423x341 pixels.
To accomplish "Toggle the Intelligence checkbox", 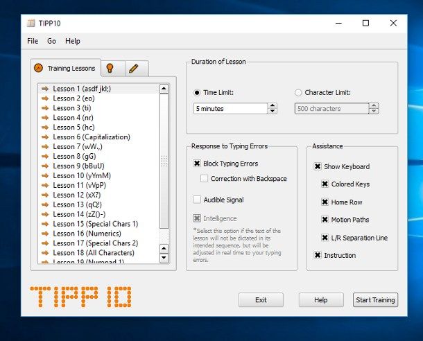I will [197, 218].
